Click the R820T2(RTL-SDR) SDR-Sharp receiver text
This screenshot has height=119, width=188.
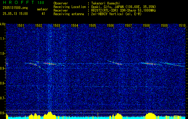coord(123,10)
